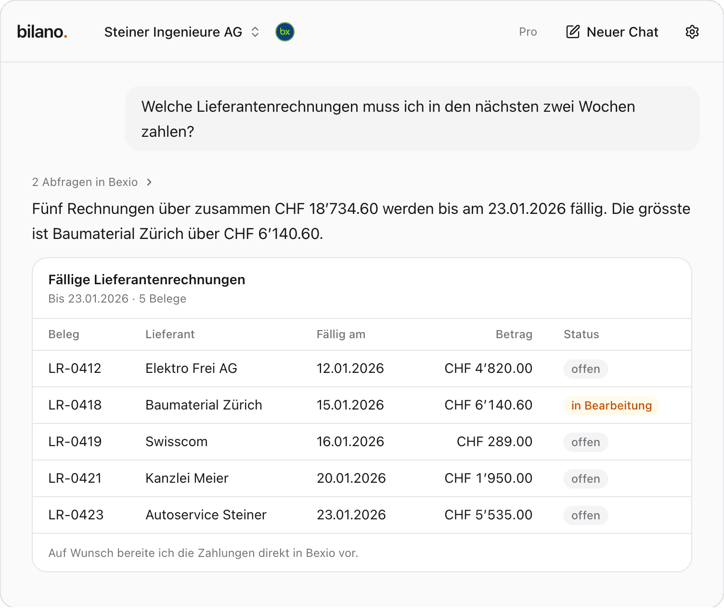Click the Pro plan label
The height and width of the screenshot is (608, 724).
click(x=528, y=32)
